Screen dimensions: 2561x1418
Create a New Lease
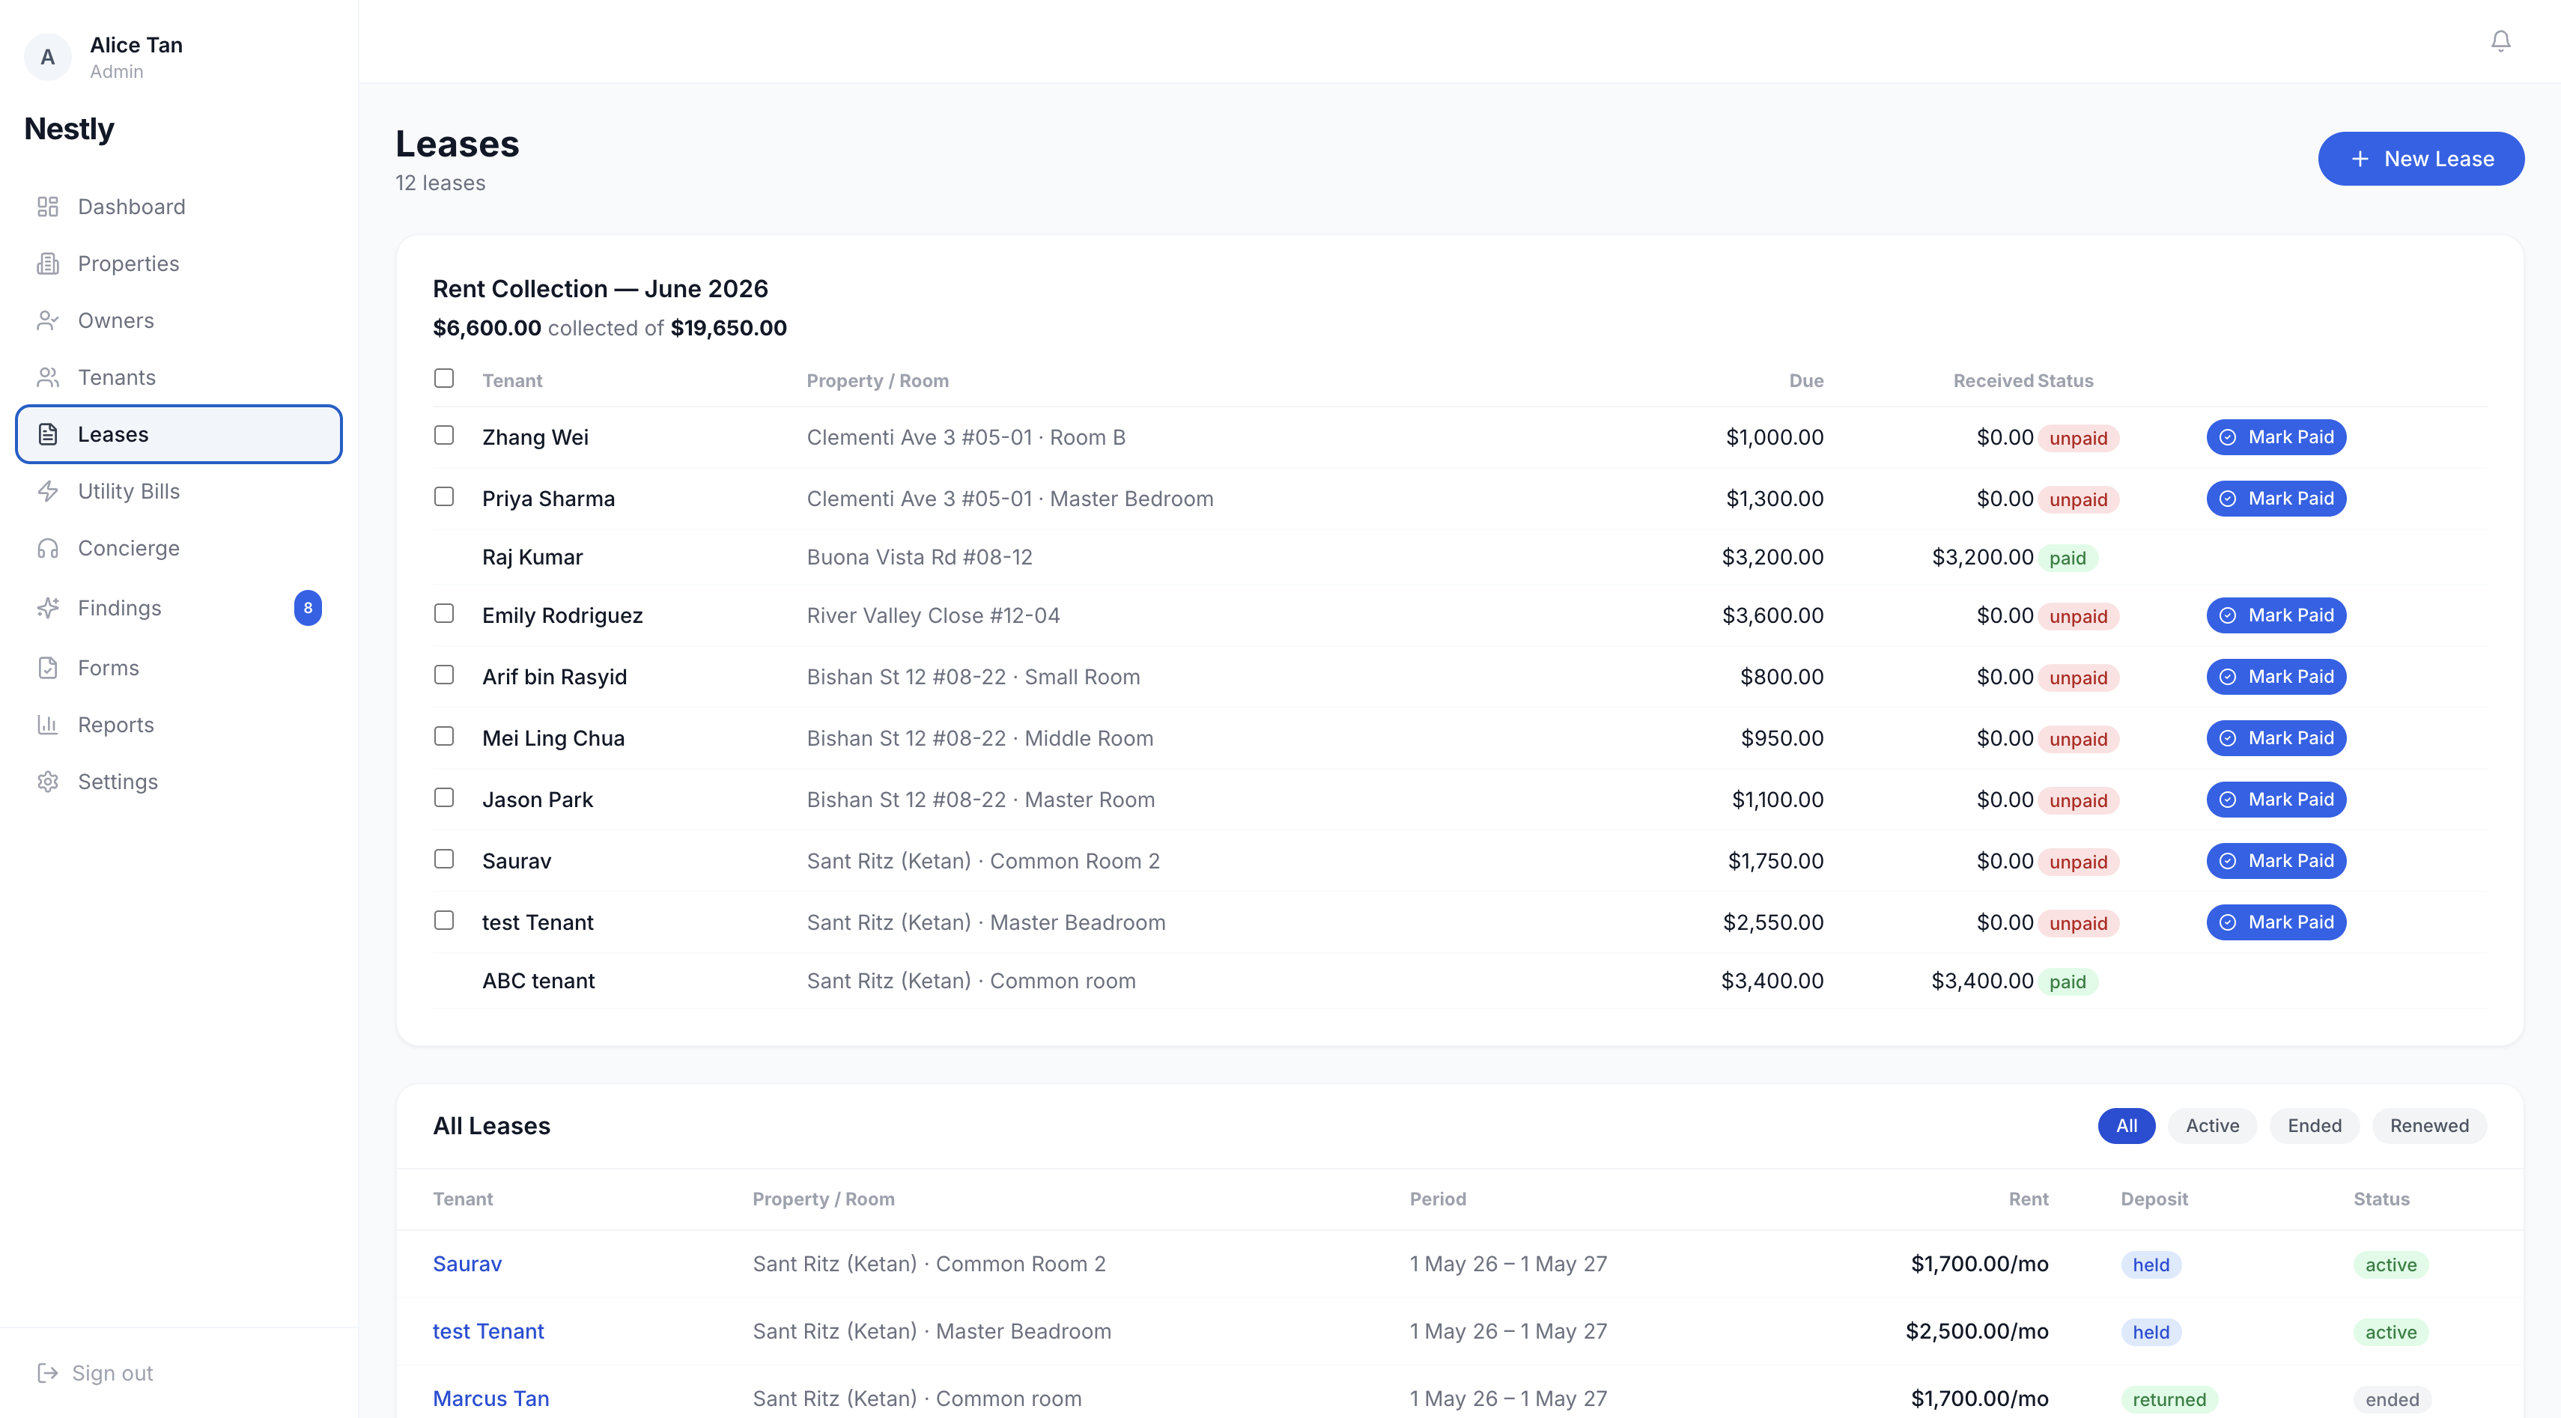click(x=2421, y=159)
